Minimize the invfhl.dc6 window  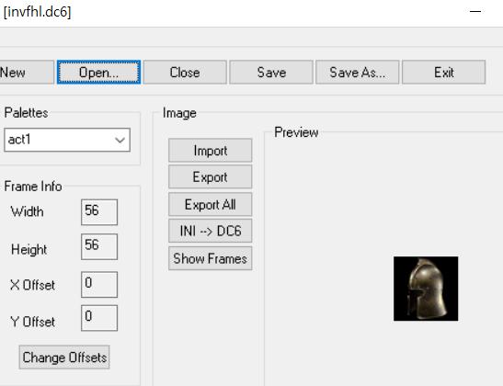pos(475,12)
